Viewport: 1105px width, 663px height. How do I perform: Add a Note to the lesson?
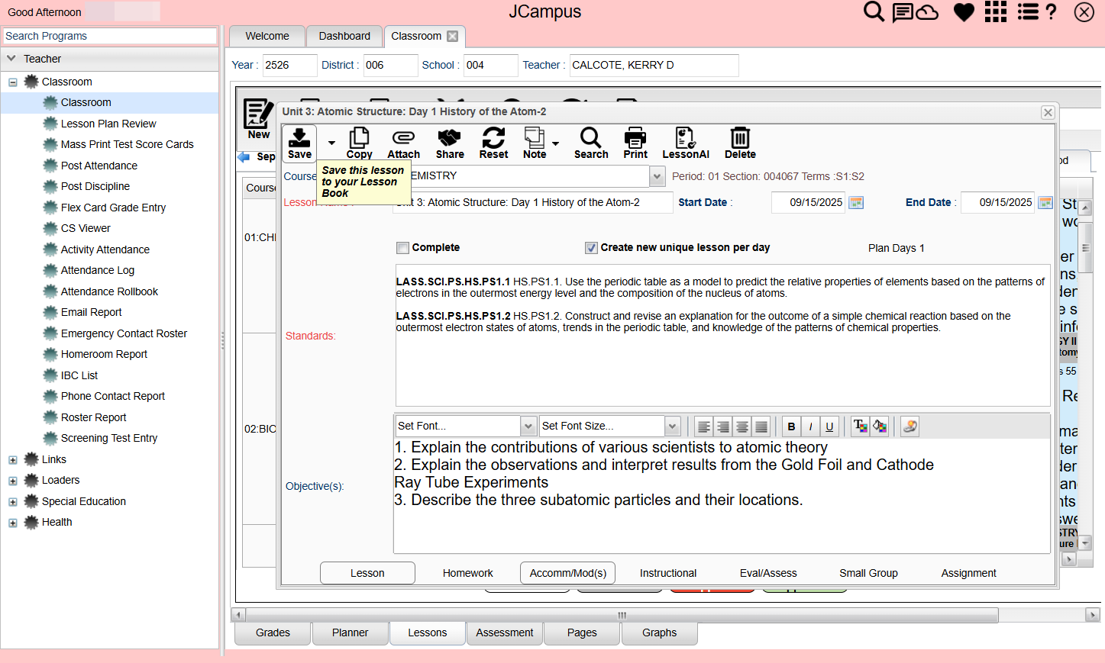click(535, 143)
